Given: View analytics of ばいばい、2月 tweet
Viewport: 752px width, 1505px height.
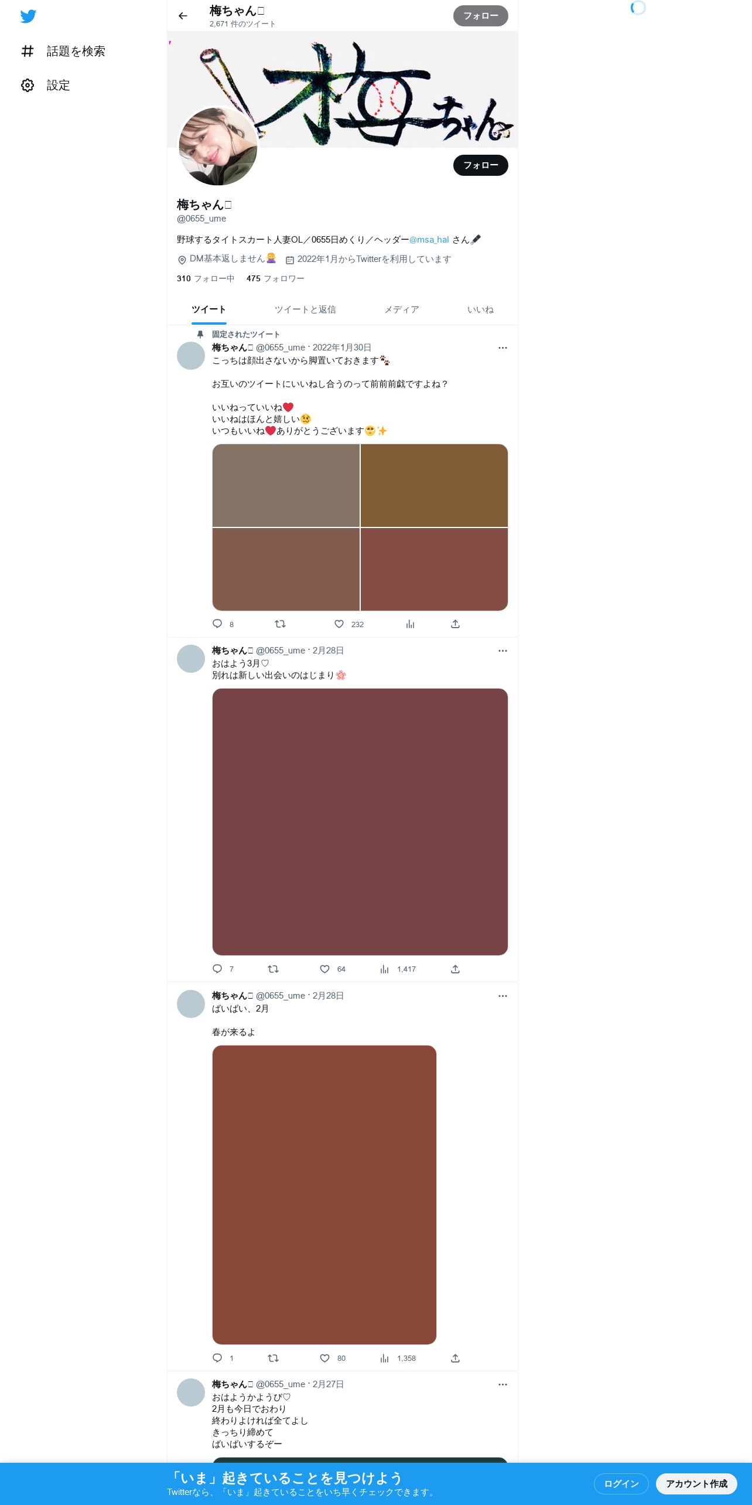Looking at the screenshot, I should pyautogui.click(x=384, y=1358).
